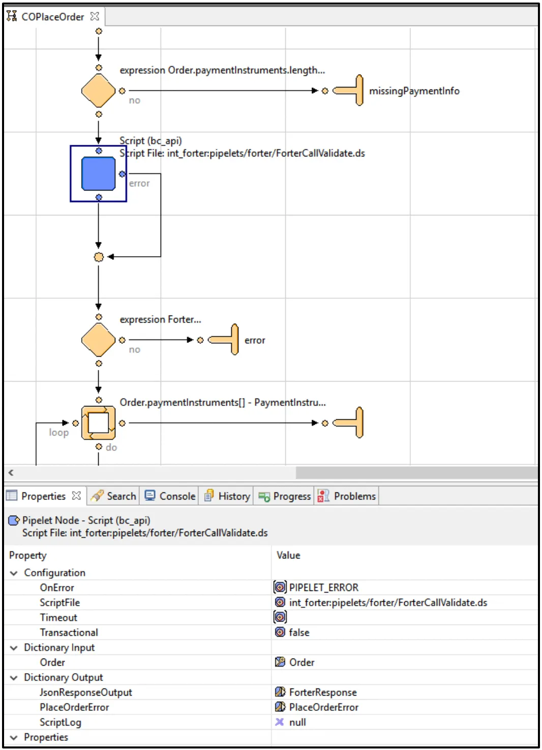This screenshot has height=750, width=542.
Task: Click the Pipelet Node icon in Properties header
Action: [x=14, y=520]
